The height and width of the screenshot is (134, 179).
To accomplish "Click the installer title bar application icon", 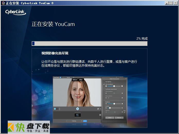I will click(x=3, y=3).
